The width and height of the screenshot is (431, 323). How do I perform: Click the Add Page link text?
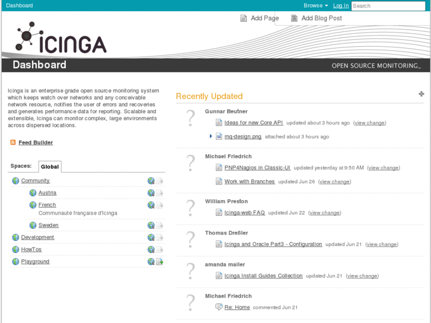(x=264, y=18)
